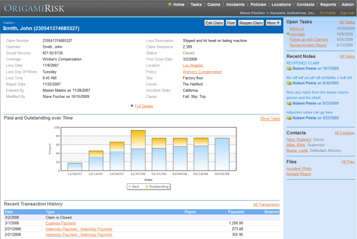The height and width of the screenshot is (239, 357).
Task: Click the green flag on next task
Action: pyautogui.click(x=288, y=34)
